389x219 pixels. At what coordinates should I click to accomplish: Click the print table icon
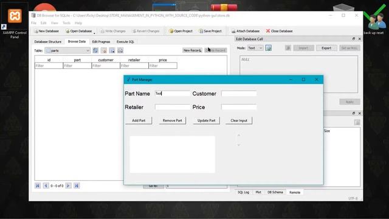[120, 50]
